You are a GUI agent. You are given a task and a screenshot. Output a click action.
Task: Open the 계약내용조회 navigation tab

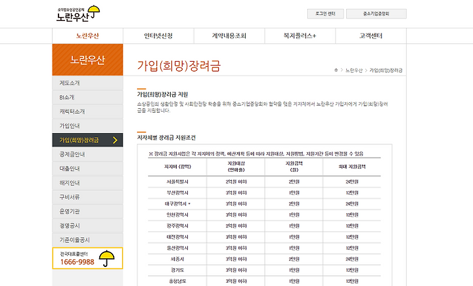[x=229, y=36]
